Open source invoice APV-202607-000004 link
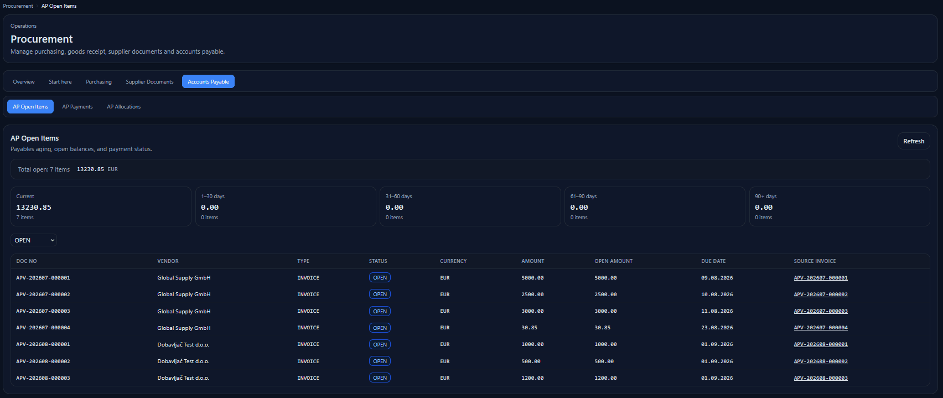This screenshot has height=398, width=943. [821, 328]
